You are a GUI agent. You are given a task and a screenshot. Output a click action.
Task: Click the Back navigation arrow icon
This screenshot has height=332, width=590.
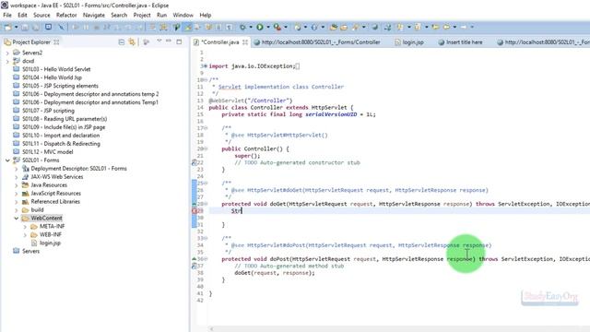click(446, 27)
